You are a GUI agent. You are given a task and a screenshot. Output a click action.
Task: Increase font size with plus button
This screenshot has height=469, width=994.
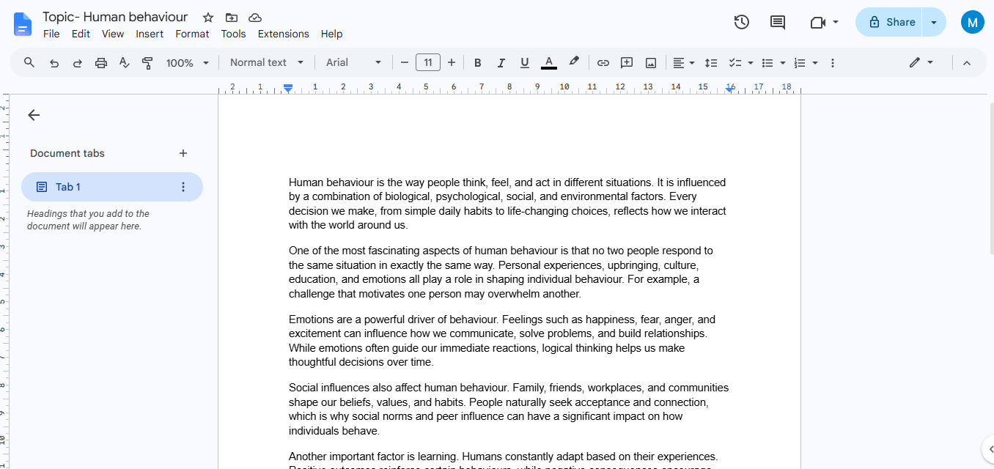click(452, 63)
